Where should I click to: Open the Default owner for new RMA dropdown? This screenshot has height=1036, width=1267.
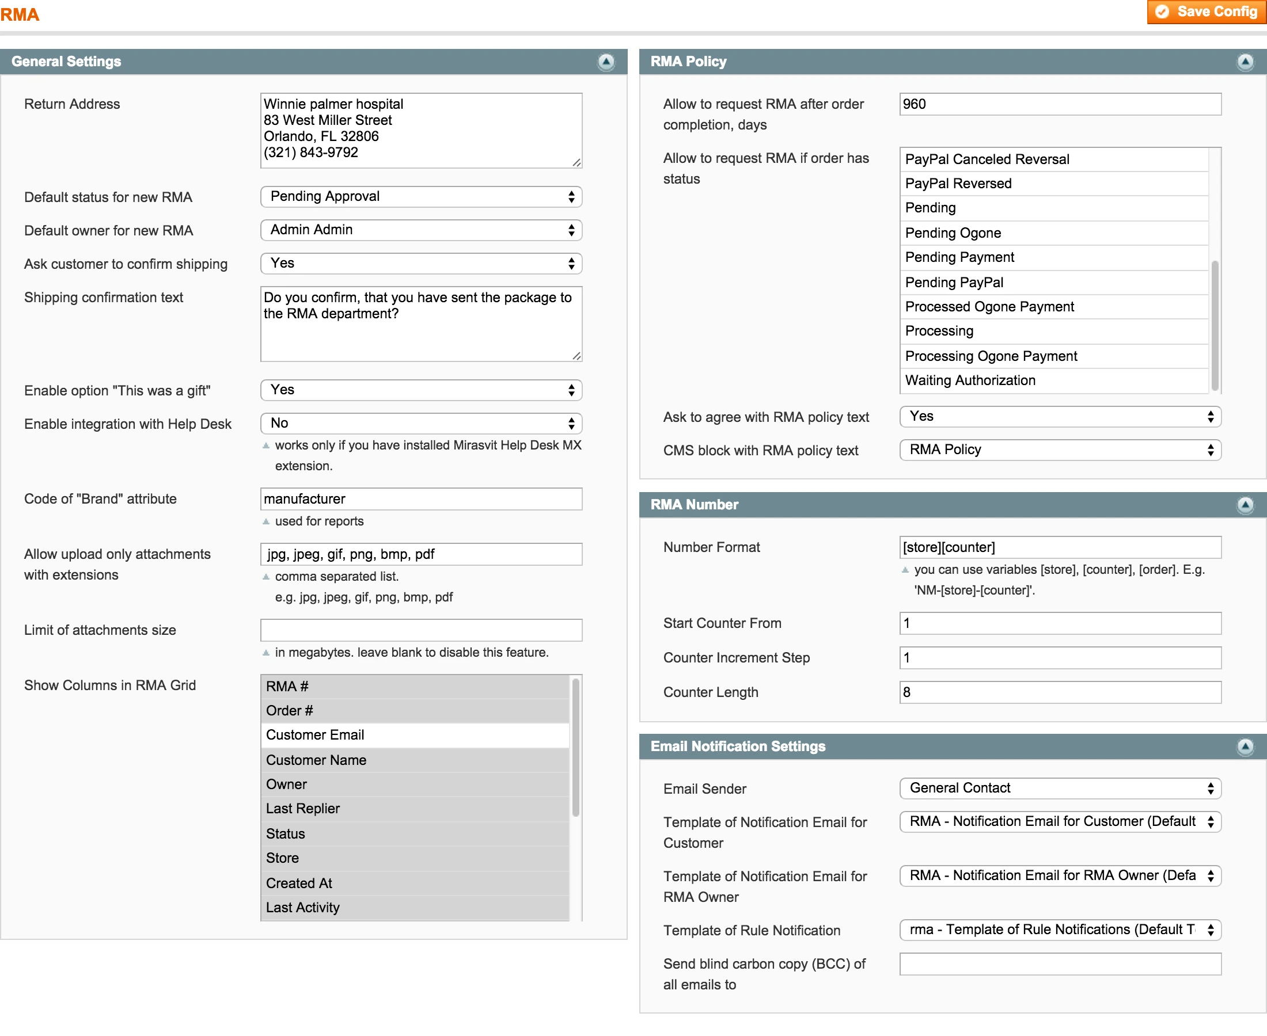(x=421, y=230)
